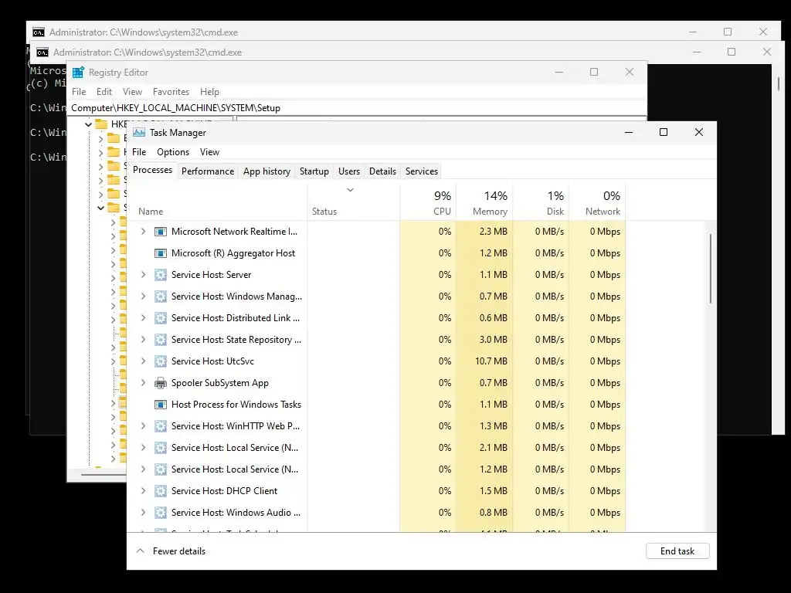Sort processes by the CPU column

(428, 203)
